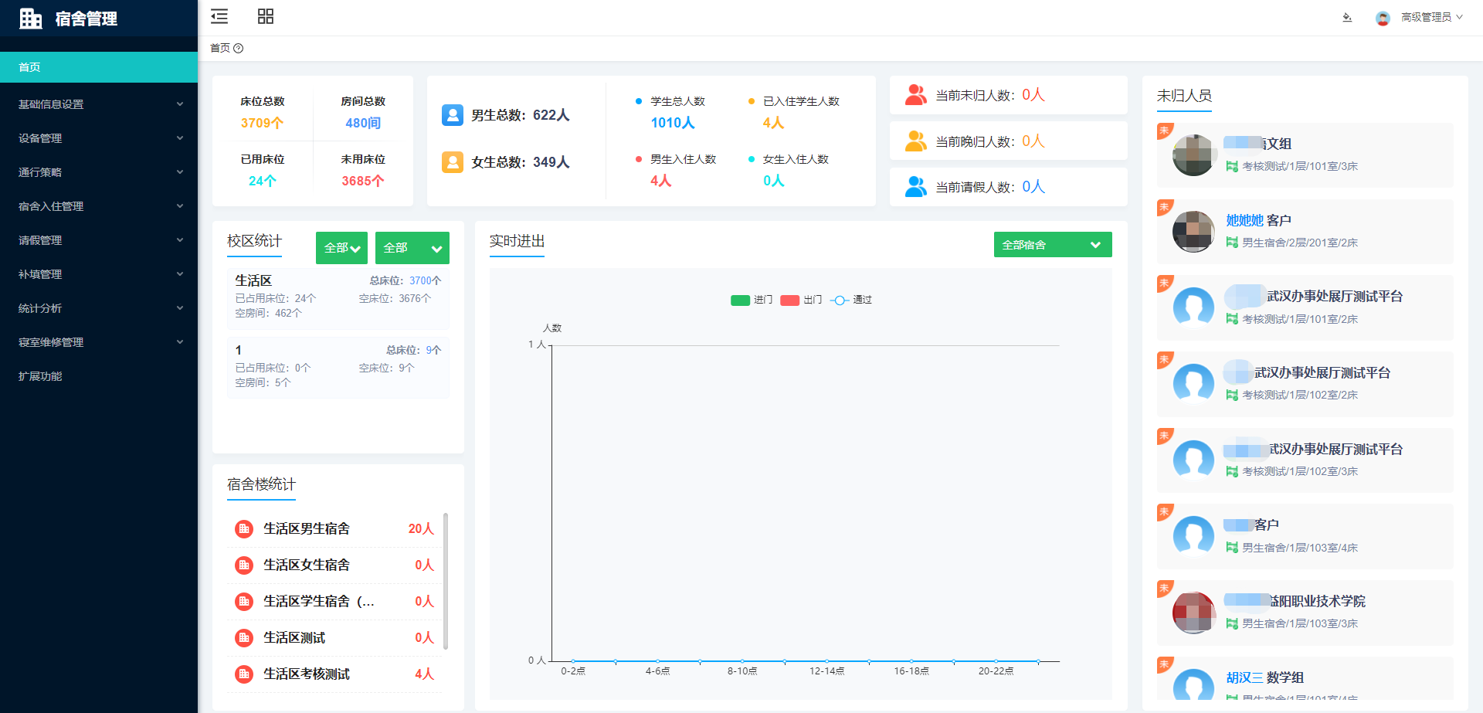Click the orange female student total icon

click(x=452, y=162)
